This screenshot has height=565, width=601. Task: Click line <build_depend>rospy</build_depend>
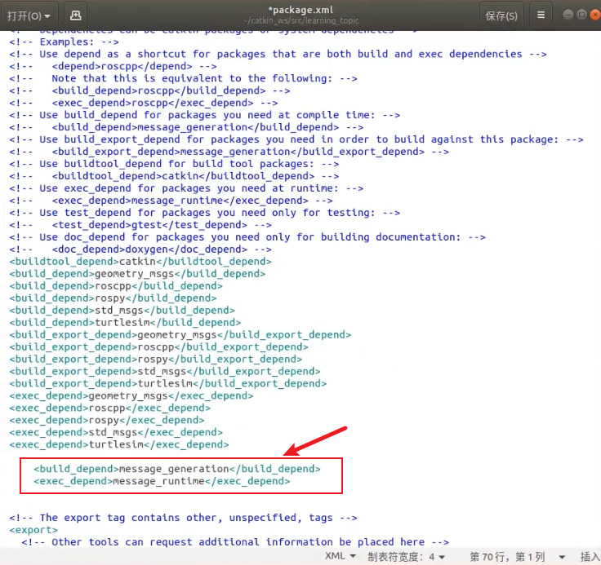click(x=113, y=298)
